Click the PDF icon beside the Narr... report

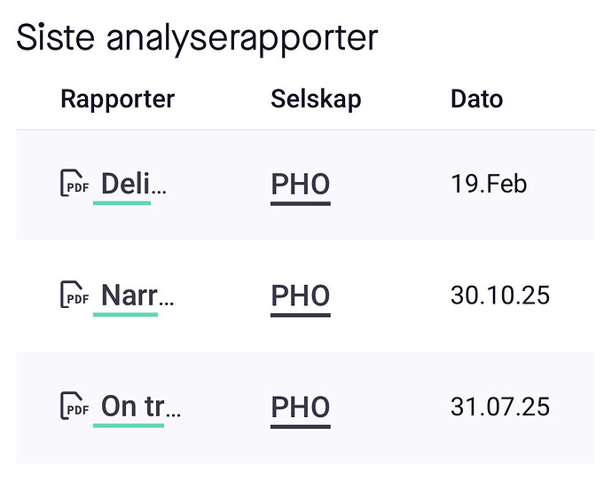pyautogui.click(x=74, y=295)
